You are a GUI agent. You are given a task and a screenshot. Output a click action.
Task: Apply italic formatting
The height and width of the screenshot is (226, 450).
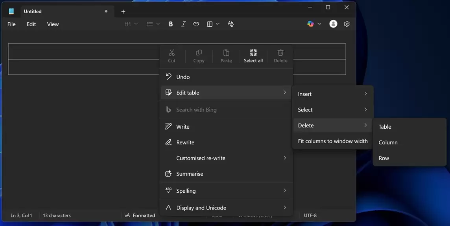183,24
